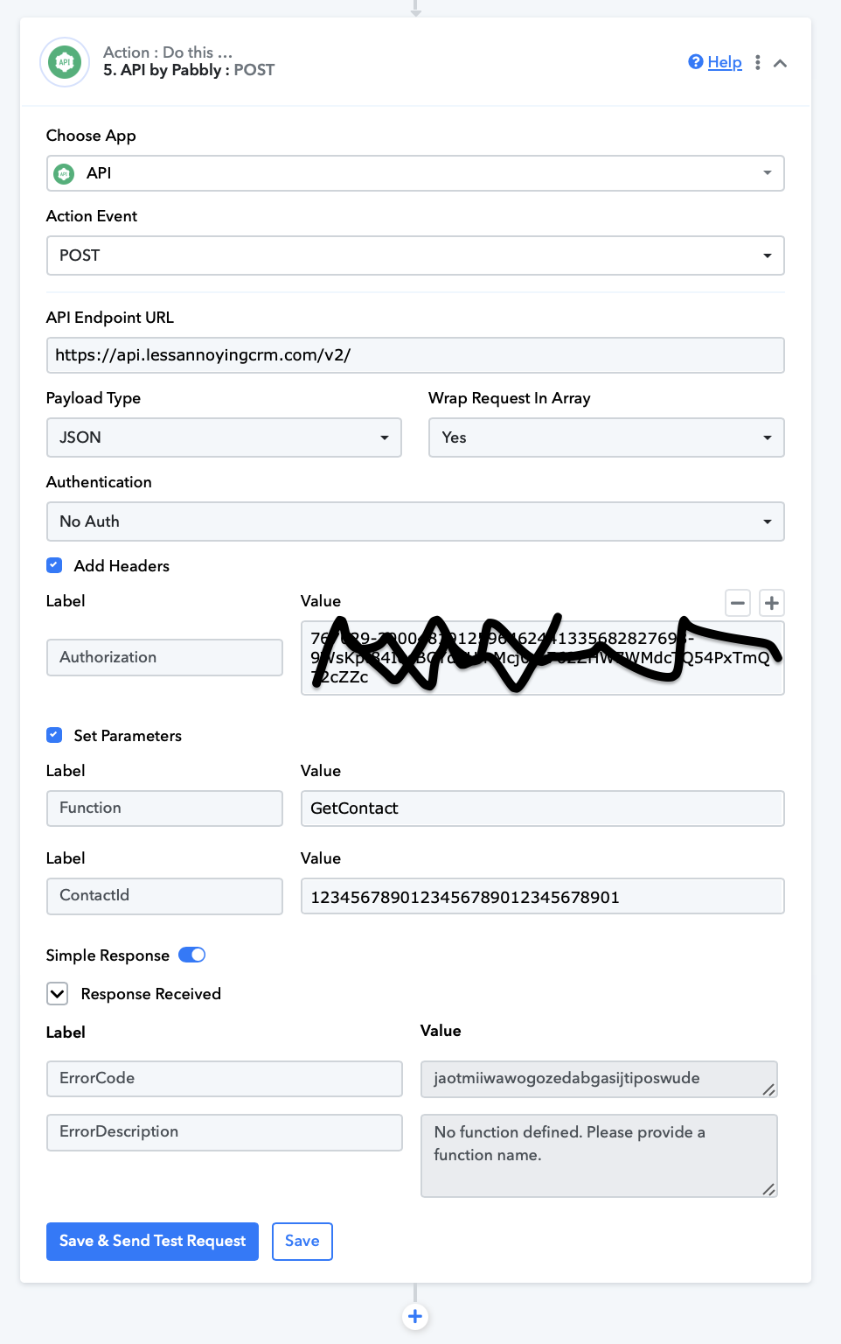841x1344 pixels.
Task: Click the API icon in Choose App field
Action: (x=64, y=174)
